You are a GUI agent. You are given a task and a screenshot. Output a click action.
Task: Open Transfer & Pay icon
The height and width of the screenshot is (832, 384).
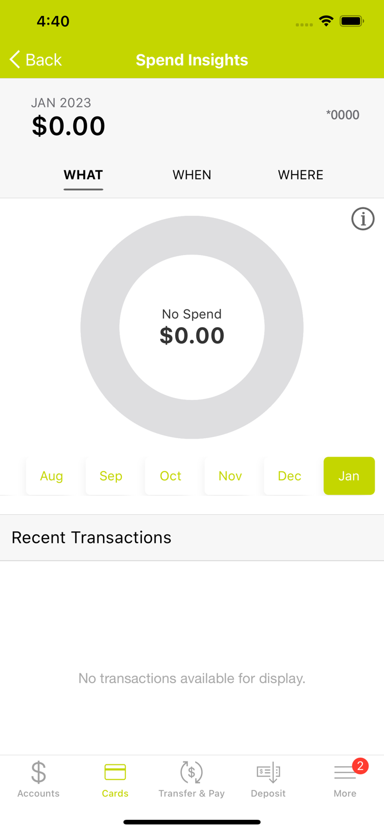(192, 772)
